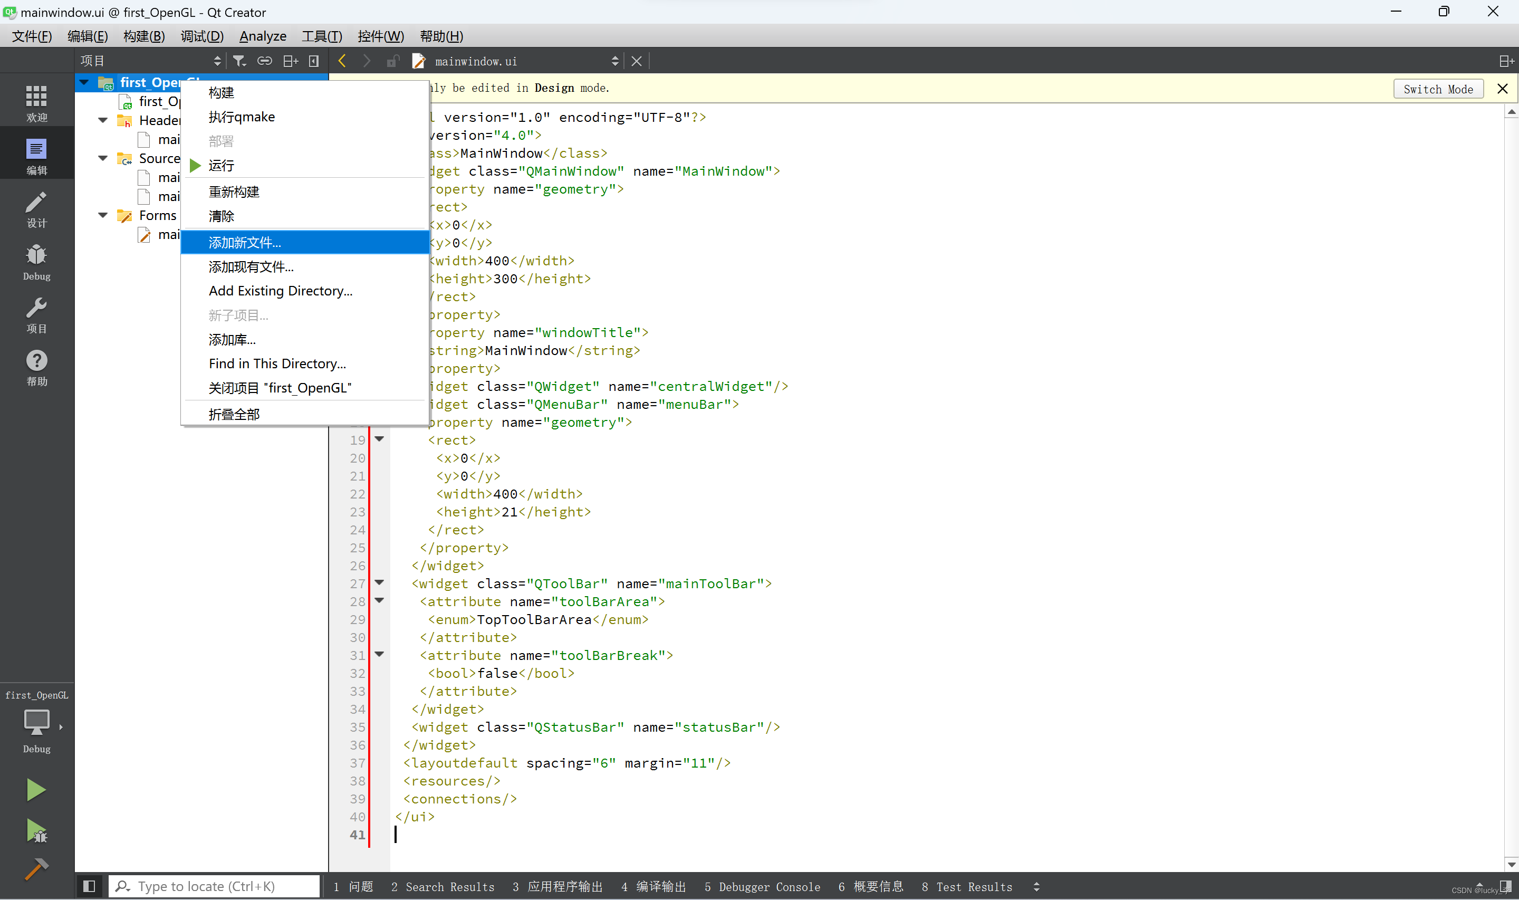Screen dimensions: 1519x900
Task: Click the Build hammer icon
Action: [36, 869]
